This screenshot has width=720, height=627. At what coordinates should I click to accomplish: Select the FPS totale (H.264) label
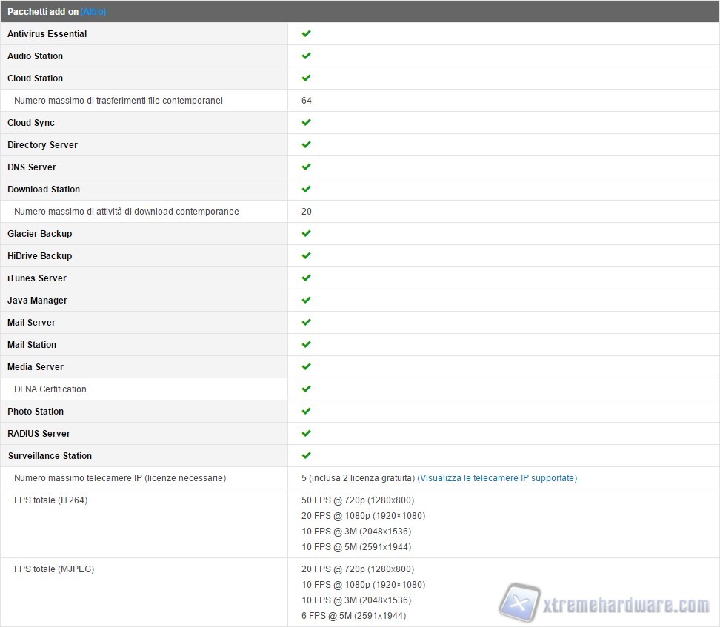50,500
